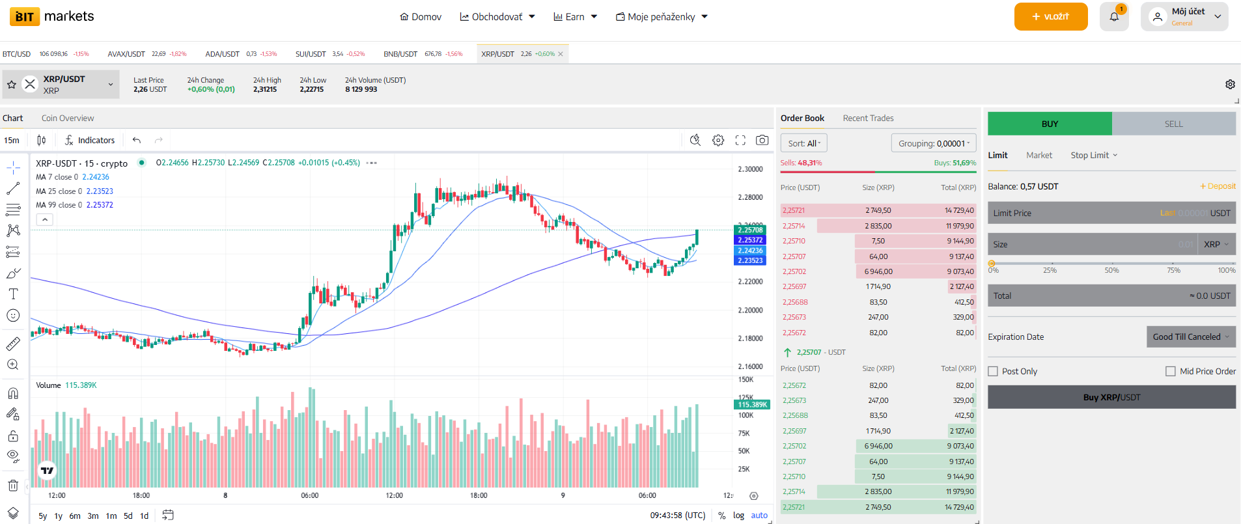Viewport: 1241px width, 524px height.
Task: Open chart settings gear in chart toolbar
Action: pos(718,140)
